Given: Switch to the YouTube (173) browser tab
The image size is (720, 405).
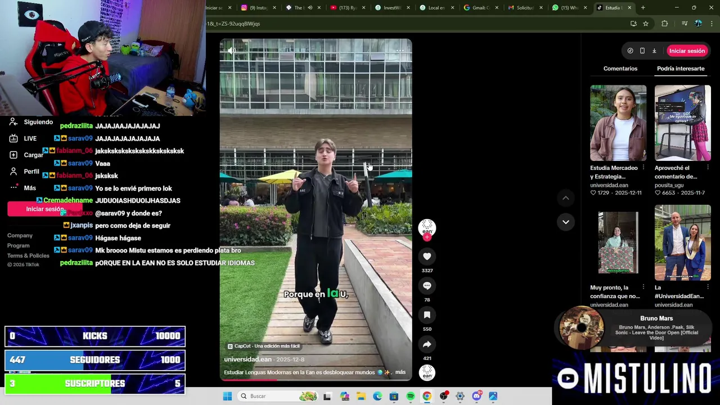Looking at the screenshot, I should point(348,8).
